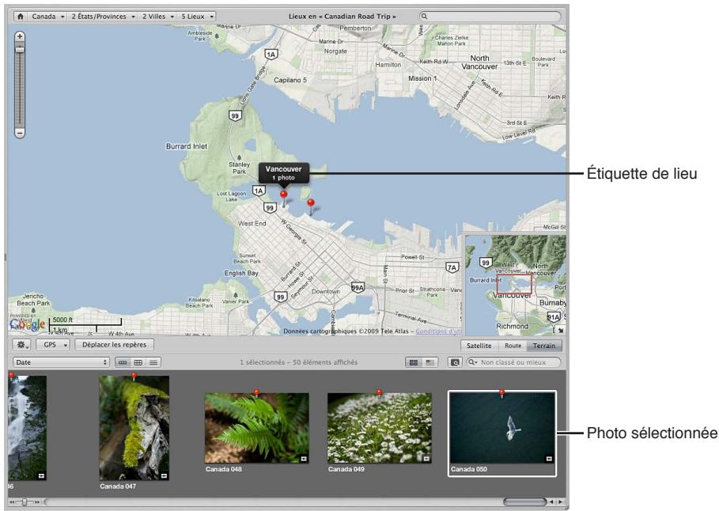Select the Canada 048 fern thumbnail
The image size is (719, 511).
coord(256,427)
